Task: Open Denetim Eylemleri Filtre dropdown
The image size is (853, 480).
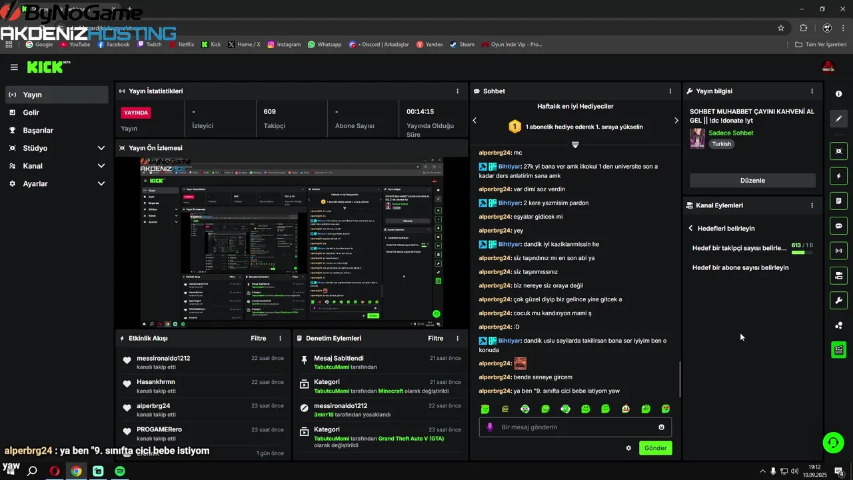Action: pyautogui.click(x=436, y=338)
